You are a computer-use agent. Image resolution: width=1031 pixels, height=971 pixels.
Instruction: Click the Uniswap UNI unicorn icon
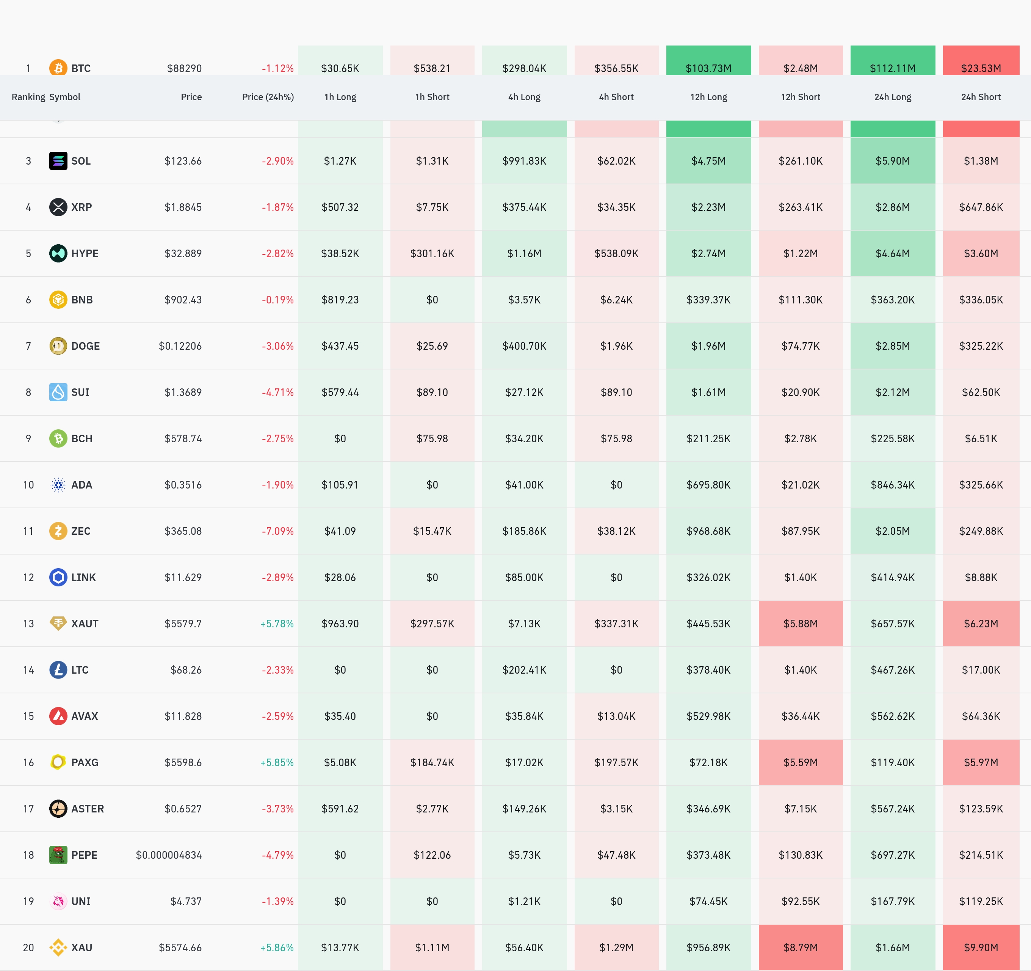(x=58, y=901)
